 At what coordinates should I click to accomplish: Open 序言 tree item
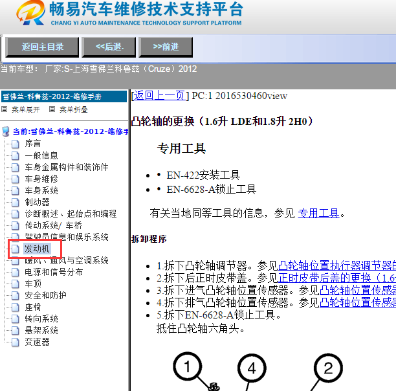pyautogui.click(x=33, y=144)
